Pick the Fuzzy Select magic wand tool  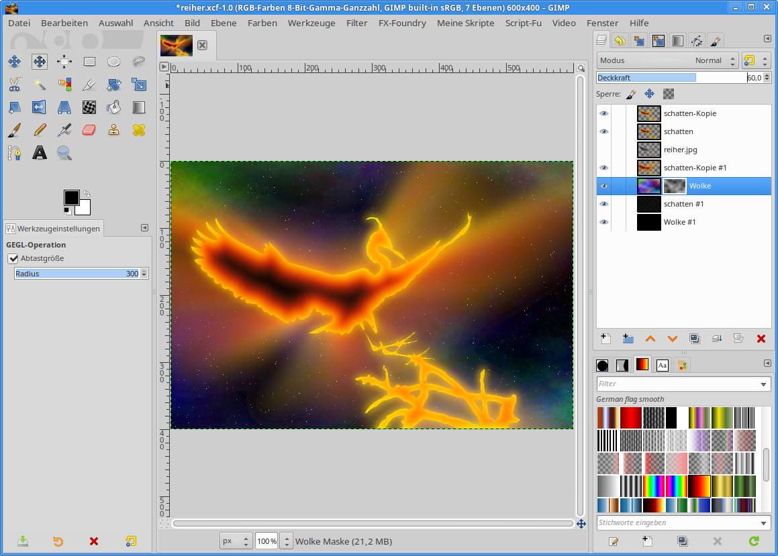[40, 85]
